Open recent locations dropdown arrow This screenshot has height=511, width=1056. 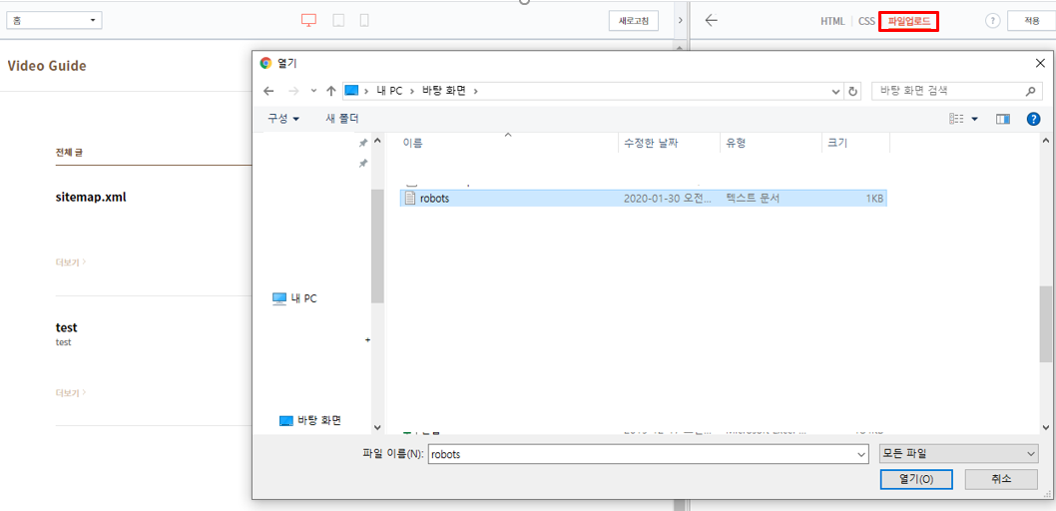tap(313, 91)
